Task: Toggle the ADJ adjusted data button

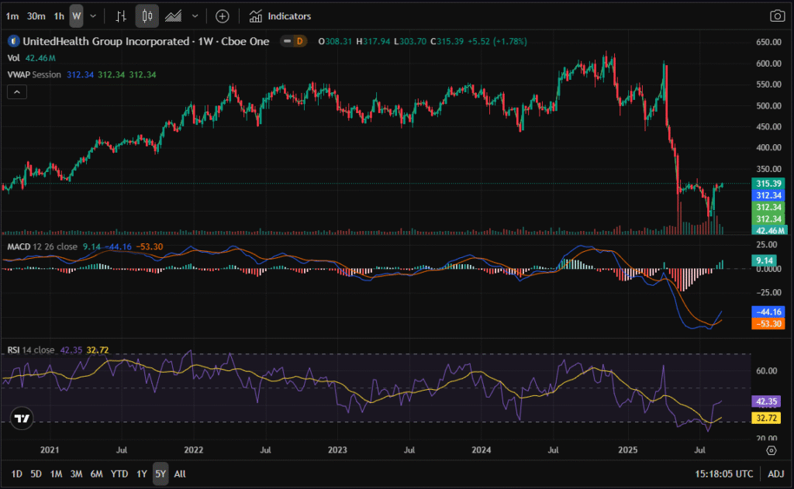Action: (x=775, y=474)
